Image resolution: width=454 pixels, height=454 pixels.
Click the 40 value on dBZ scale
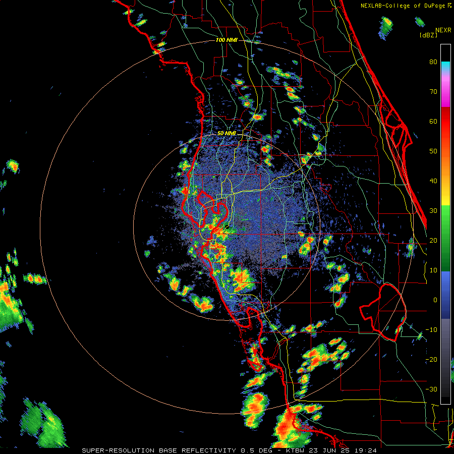pyautogui.click(x=433, y=181)
